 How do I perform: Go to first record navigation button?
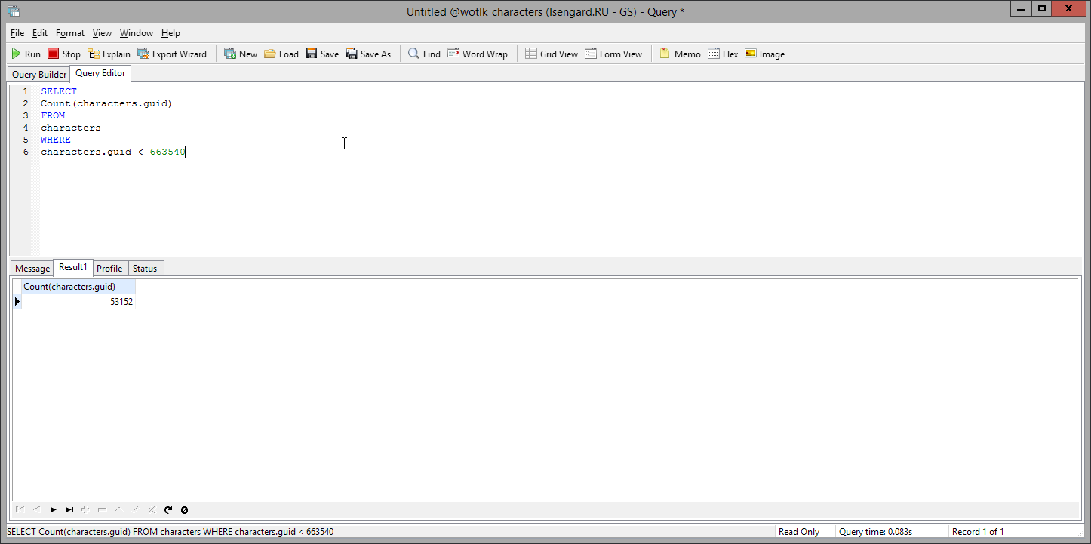tap(20, 510)
